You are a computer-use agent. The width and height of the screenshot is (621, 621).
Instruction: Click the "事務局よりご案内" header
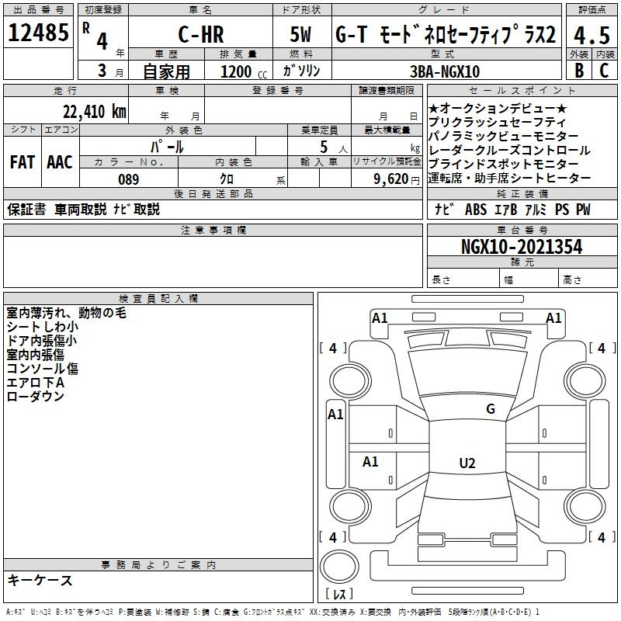click(158, 565)
